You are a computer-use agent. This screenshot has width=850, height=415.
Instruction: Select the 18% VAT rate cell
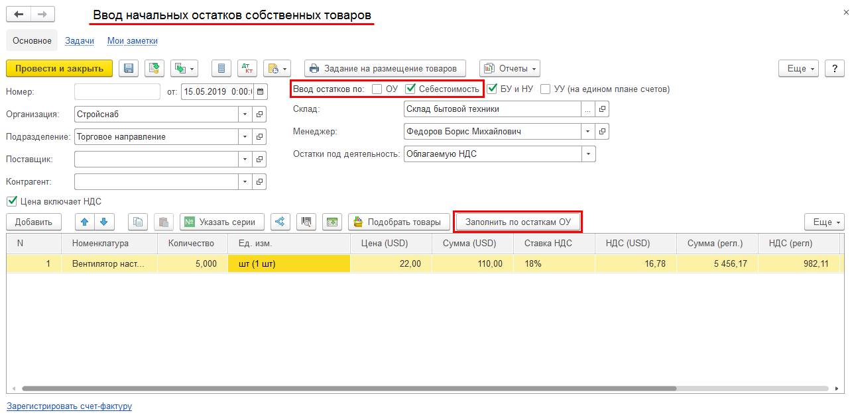click(554, 263)
